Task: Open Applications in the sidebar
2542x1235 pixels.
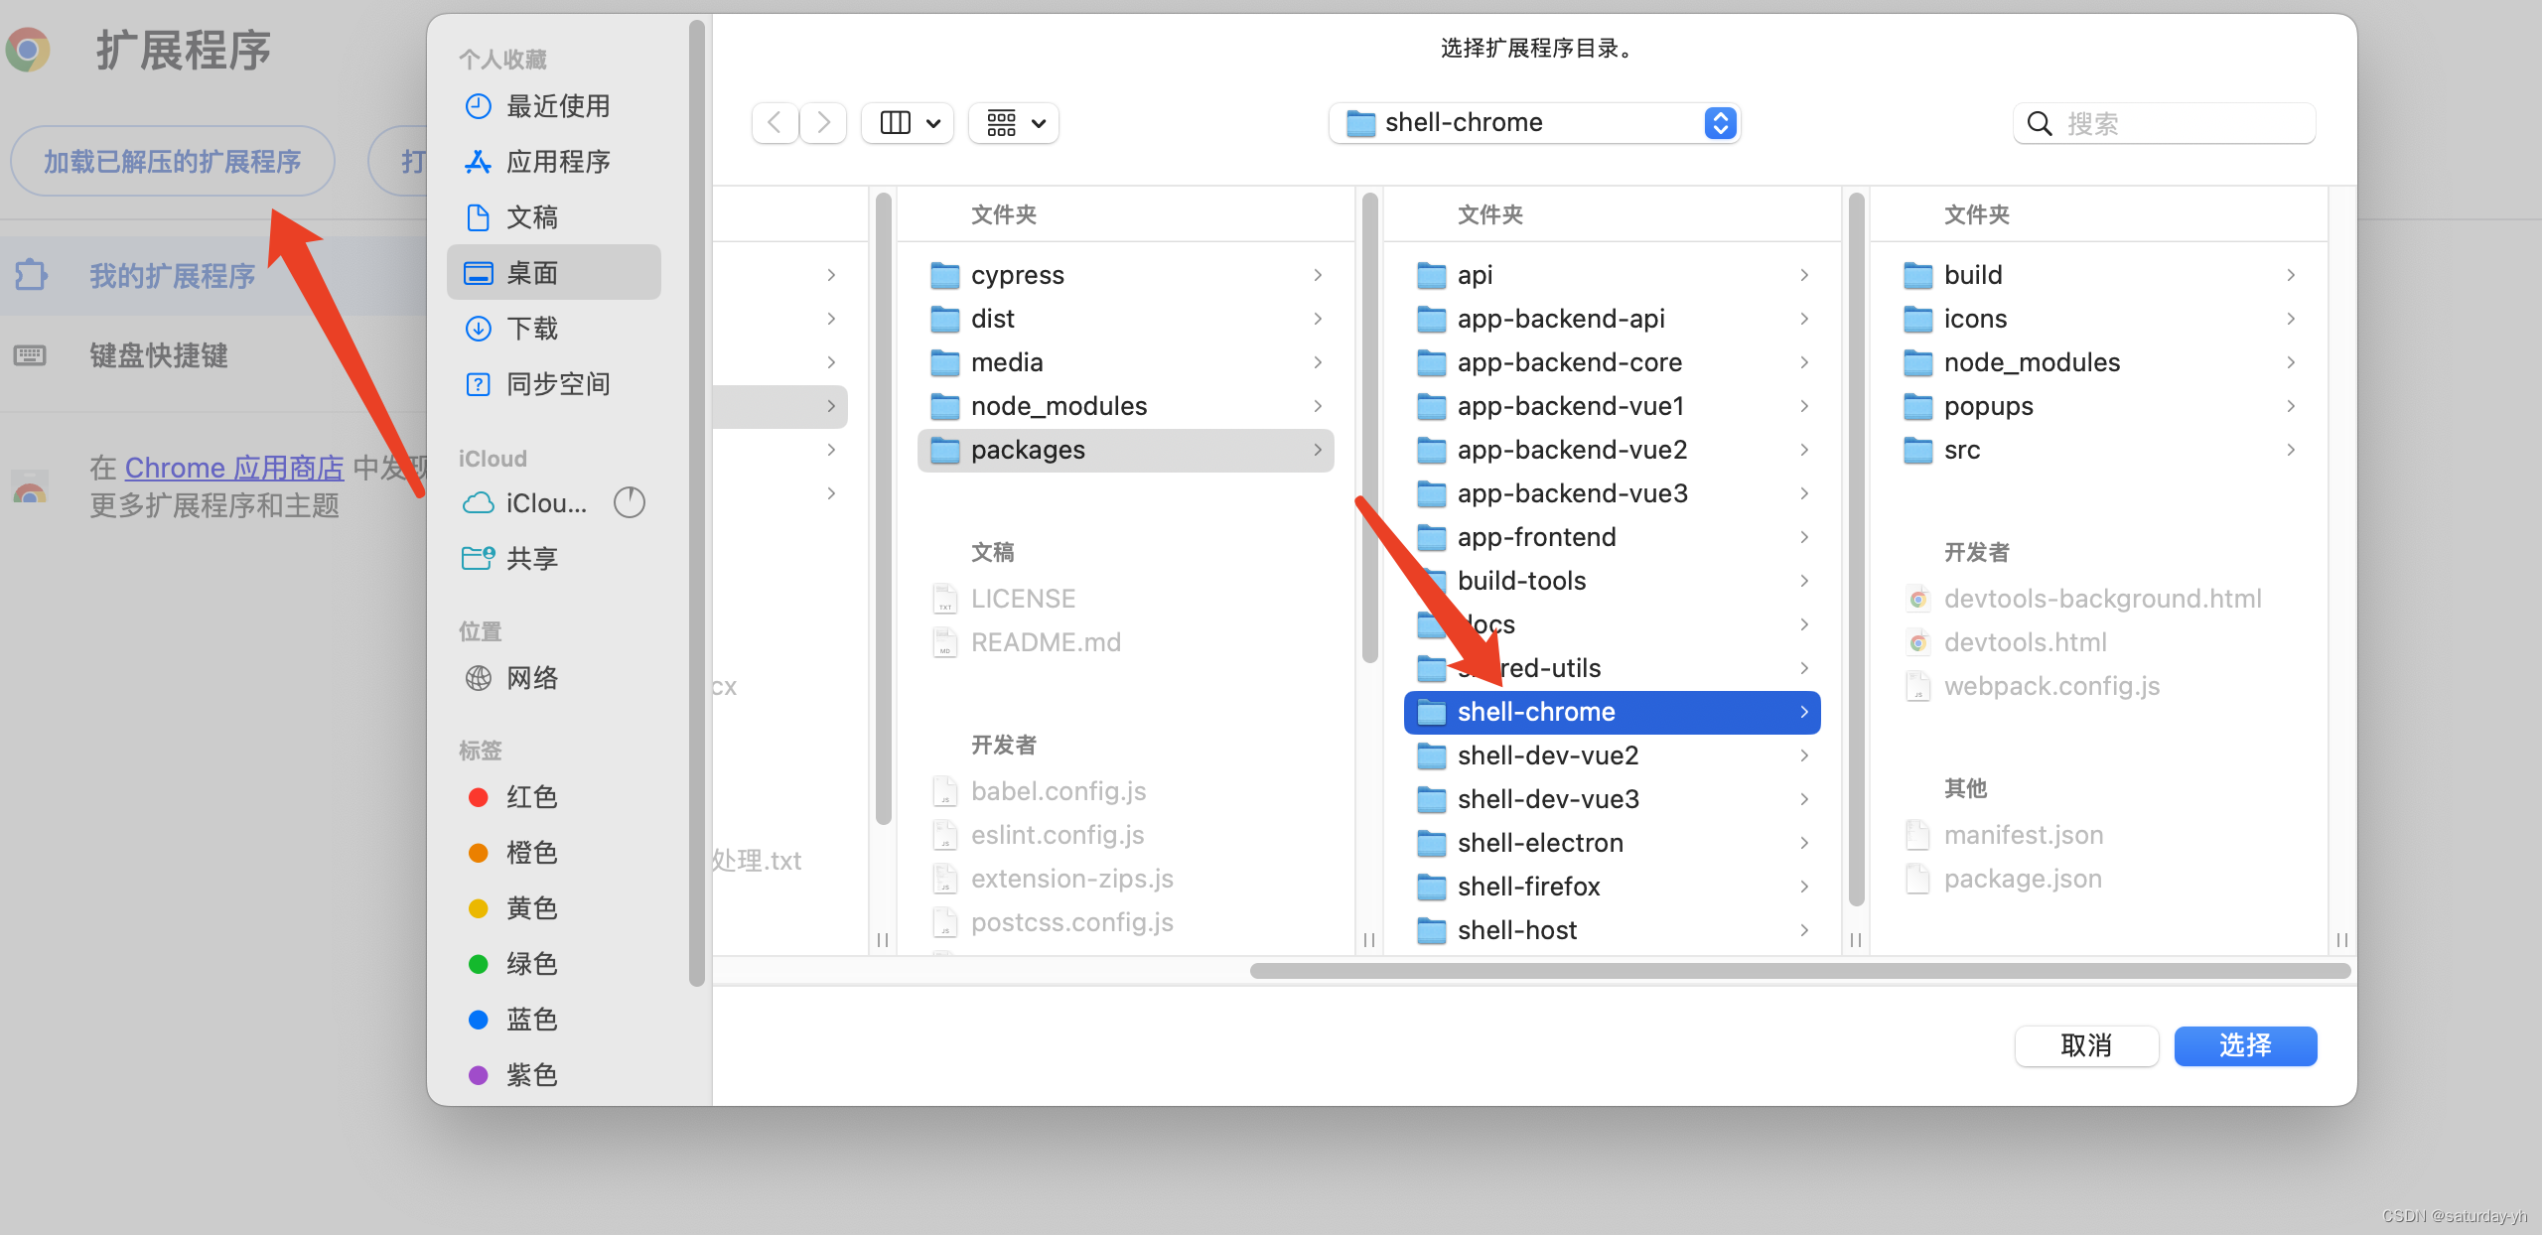Action: click(x=557, y=162)
